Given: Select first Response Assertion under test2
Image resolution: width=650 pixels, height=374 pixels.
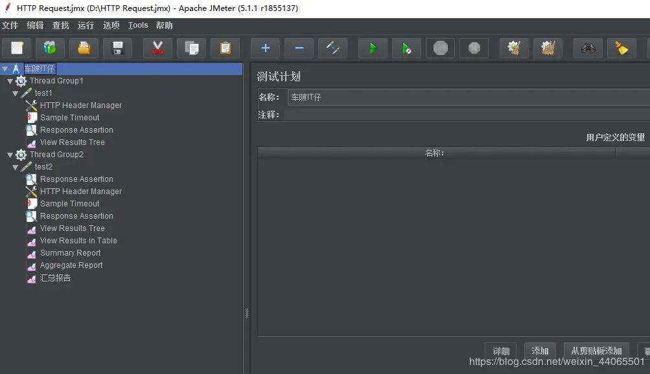Looking at the screenshot, I should click(x=76, y=179).
